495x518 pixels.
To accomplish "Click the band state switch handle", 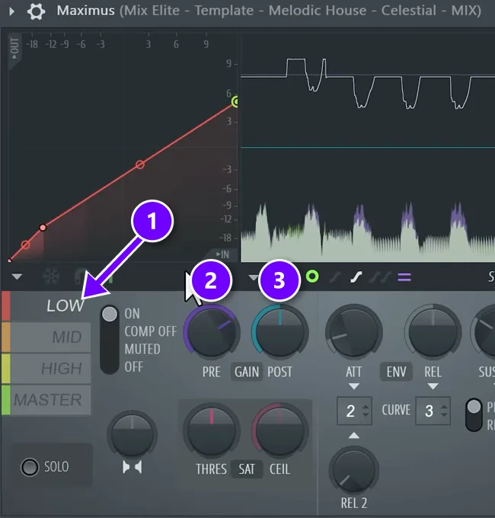I will (x=110, y=314).
